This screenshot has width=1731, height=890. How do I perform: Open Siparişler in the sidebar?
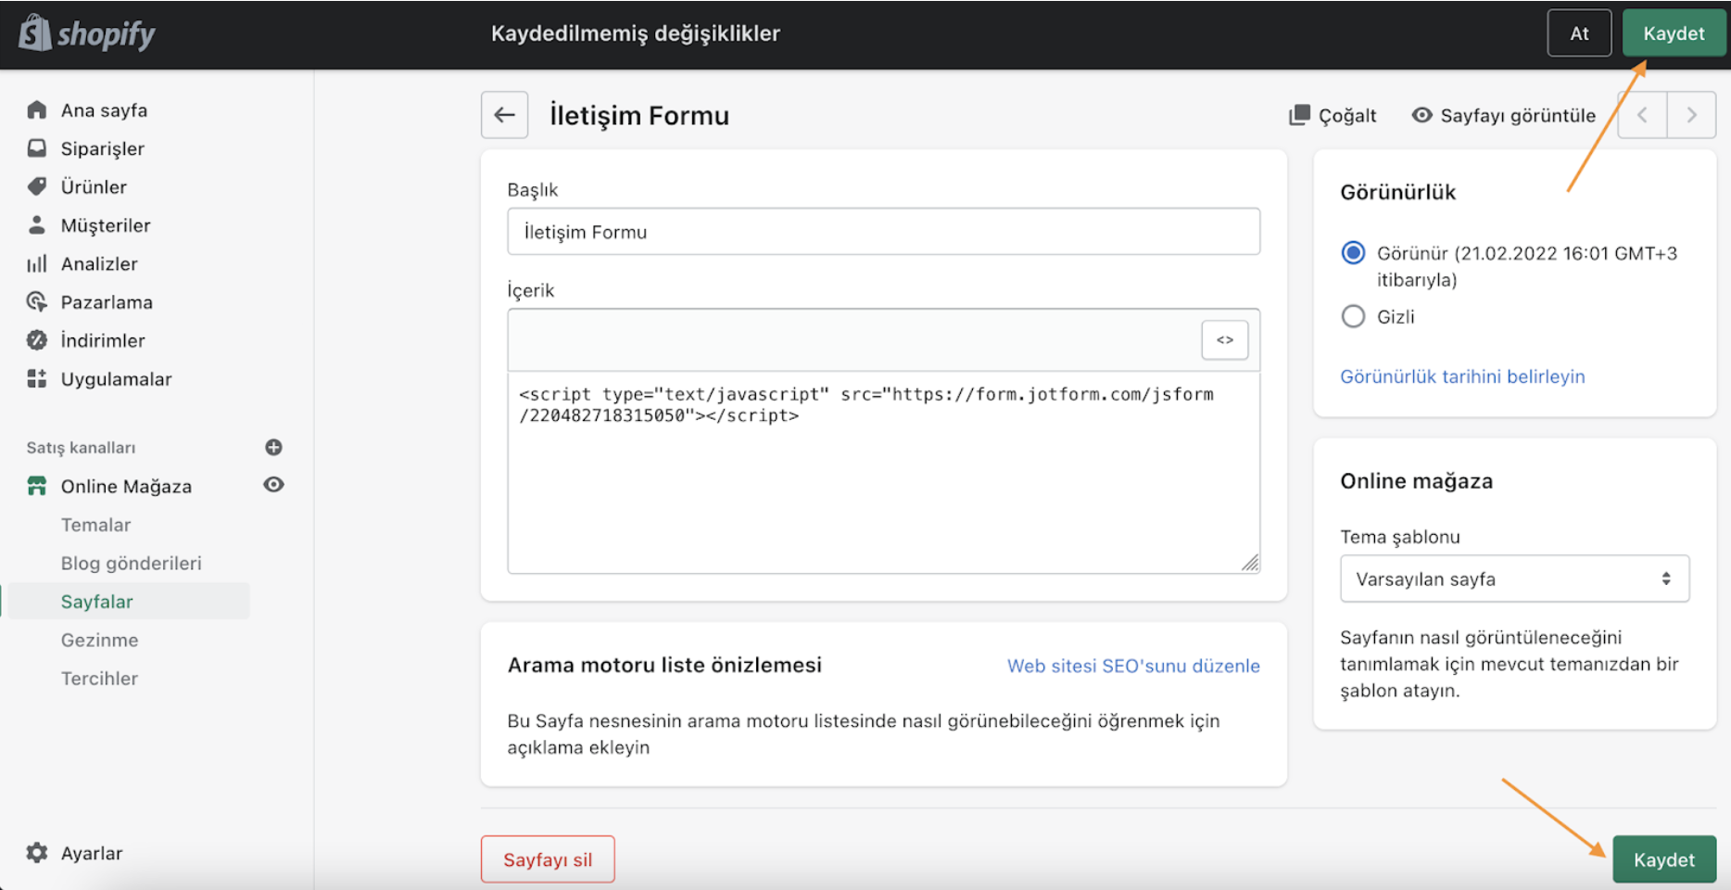[103, 148]
